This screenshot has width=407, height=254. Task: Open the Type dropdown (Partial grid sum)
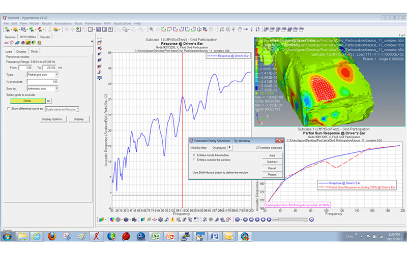(42, 75)
